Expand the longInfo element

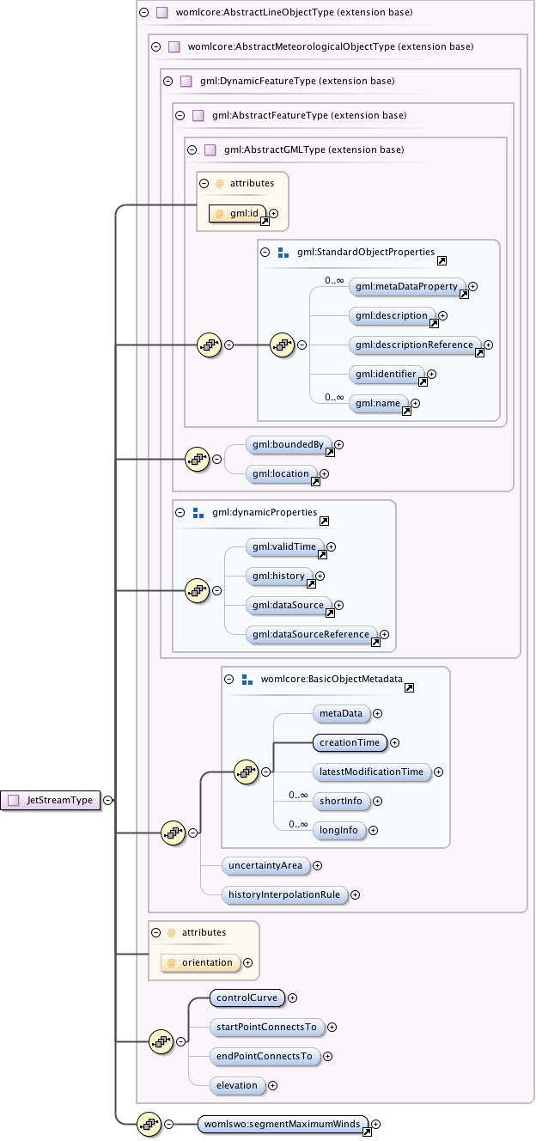(x=375, y=830)
